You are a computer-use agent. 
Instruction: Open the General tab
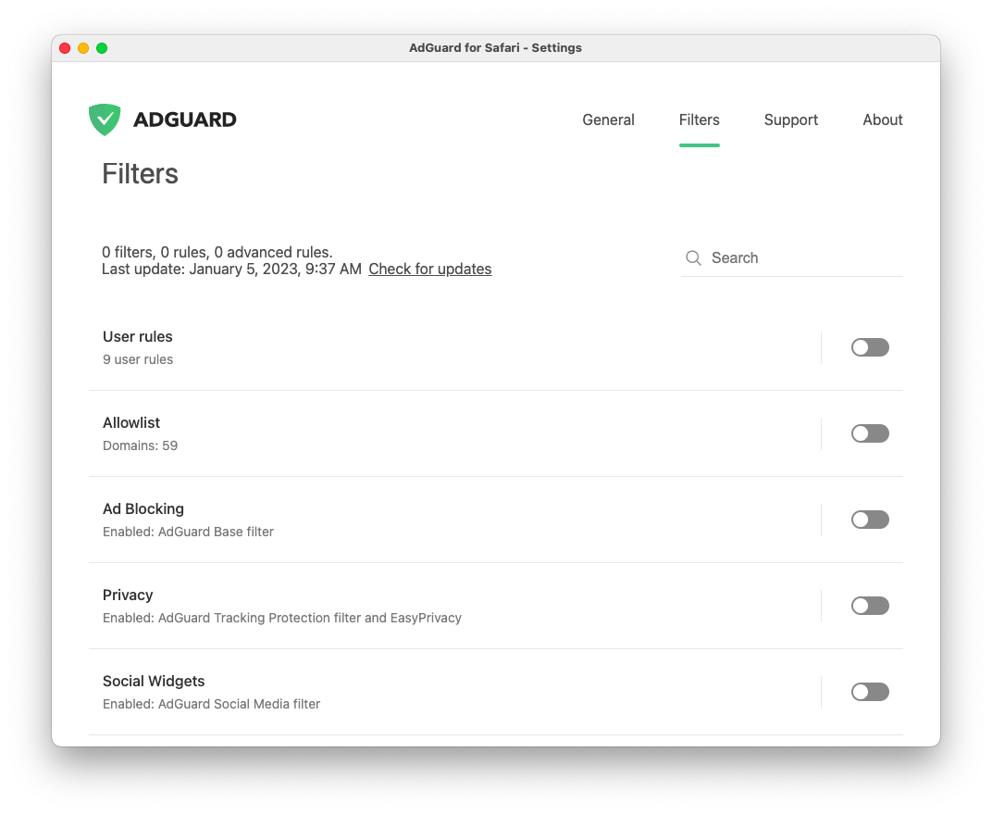608,119
